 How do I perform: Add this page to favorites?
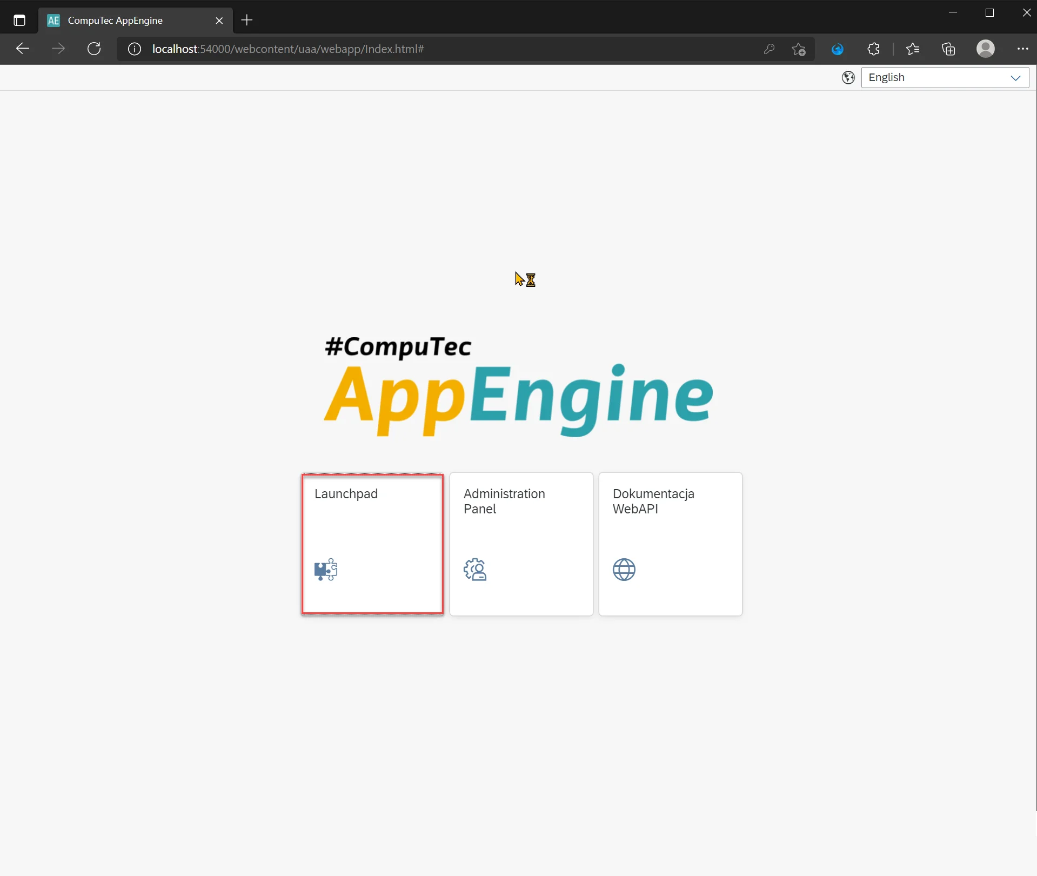coord(799,49)
